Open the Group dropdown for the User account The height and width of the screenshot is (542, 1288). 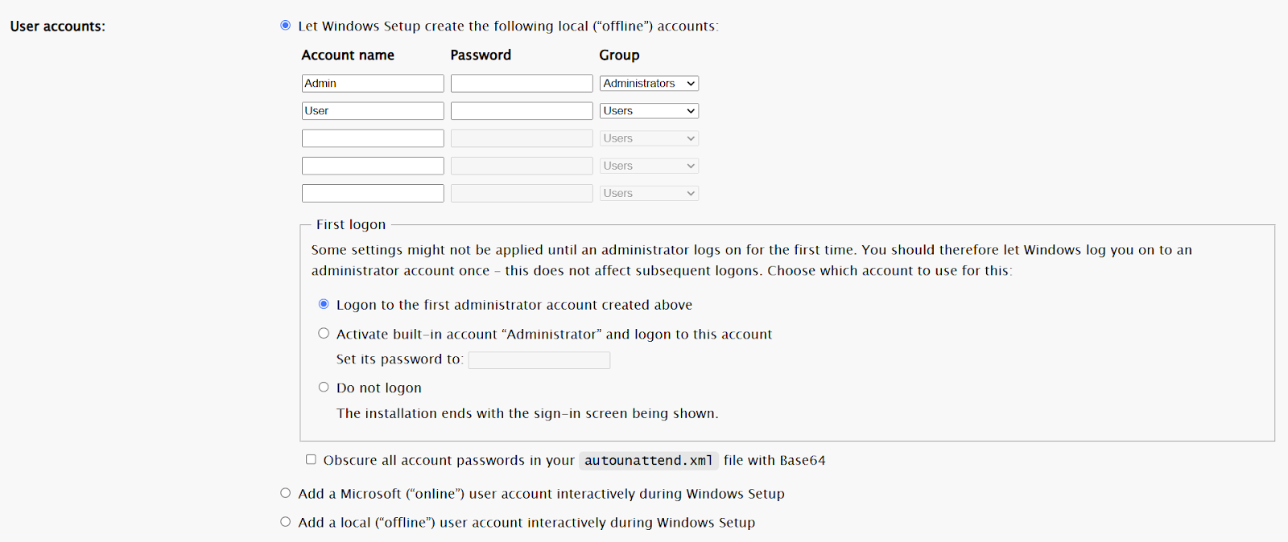648,110
